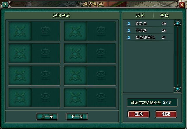Image resolution: width=187 pixels, height=129 pixels.
Task: Click the red 创建 create button
Action: pyautogui.click(x=166, y=114)
